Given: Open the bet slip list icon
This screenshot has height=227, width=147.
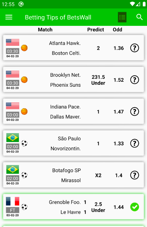Looking at the screenshot, I should point(122,17).
